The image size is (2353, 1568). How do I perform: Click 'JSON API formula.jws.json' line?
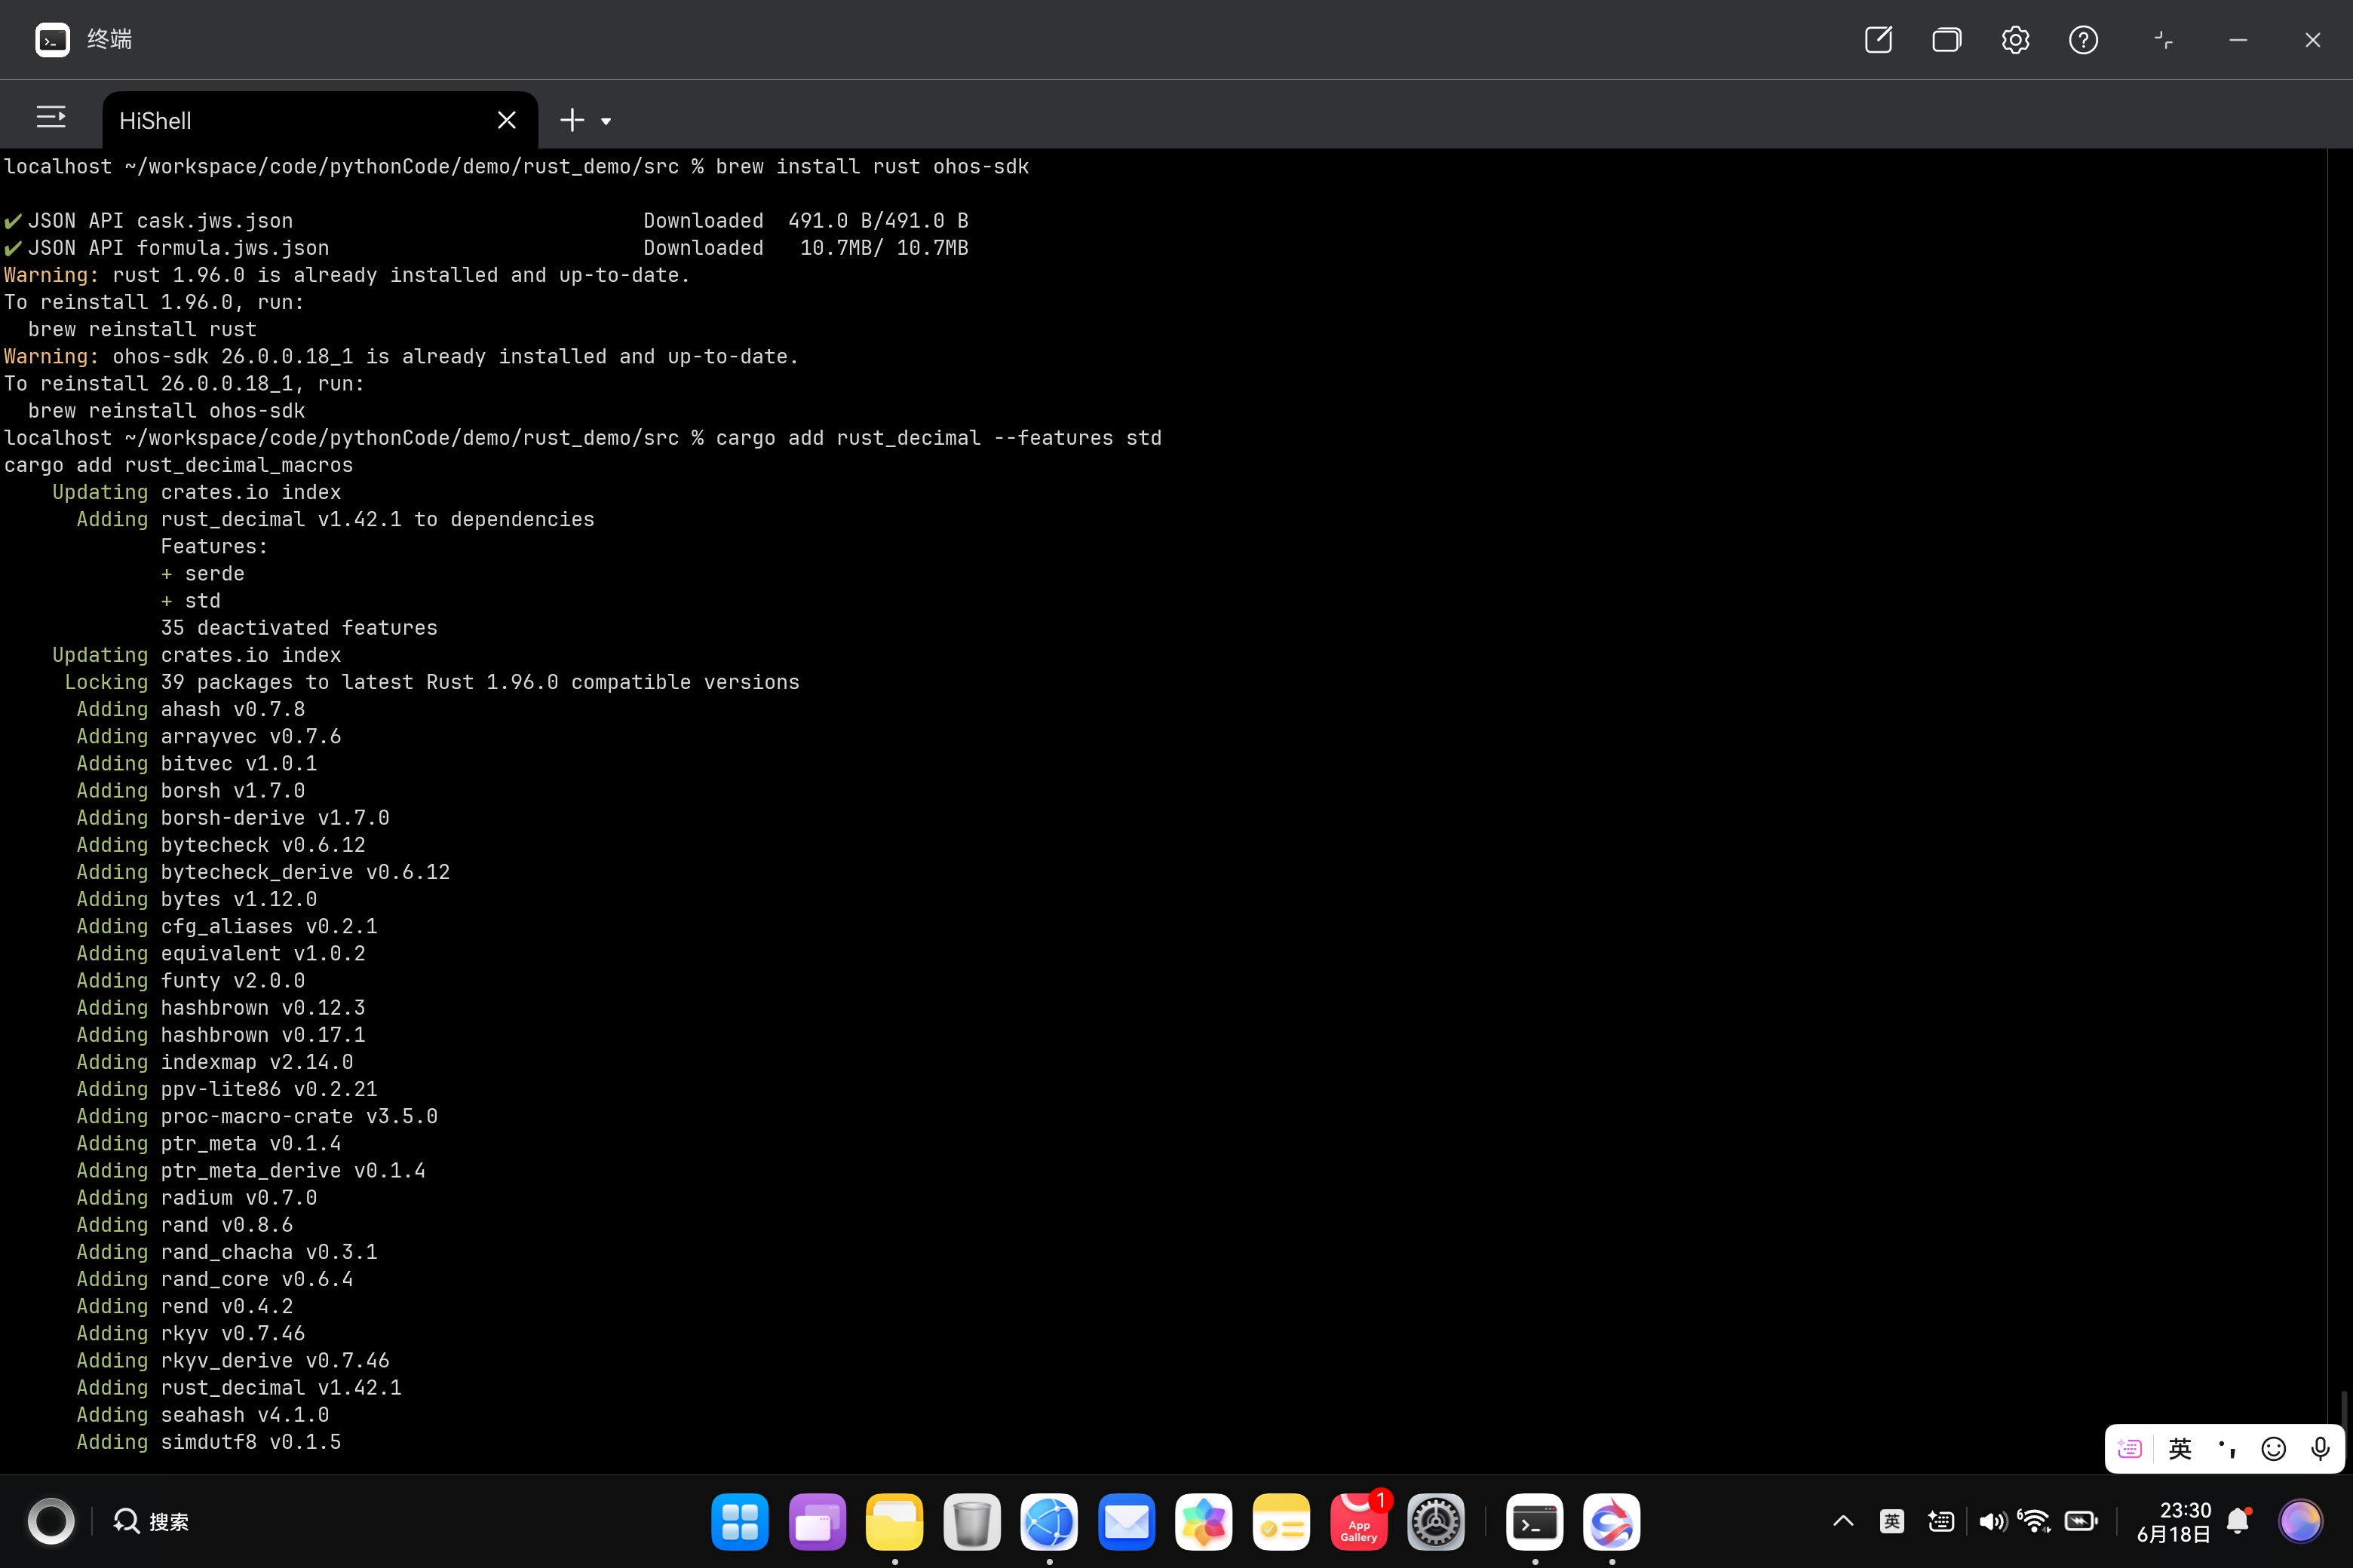[x=486, y=247]
